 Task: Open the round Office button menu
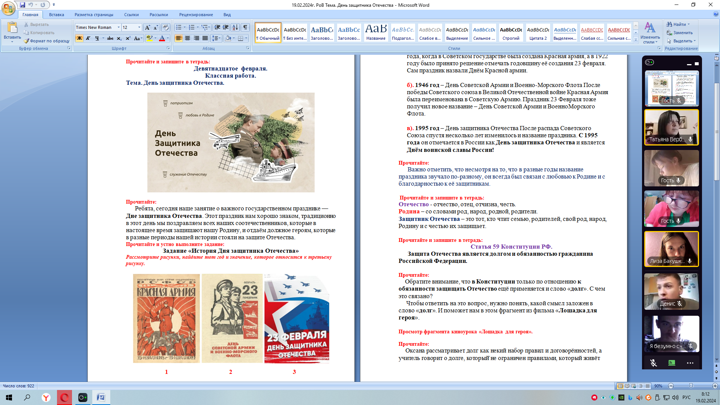(8, 8)
